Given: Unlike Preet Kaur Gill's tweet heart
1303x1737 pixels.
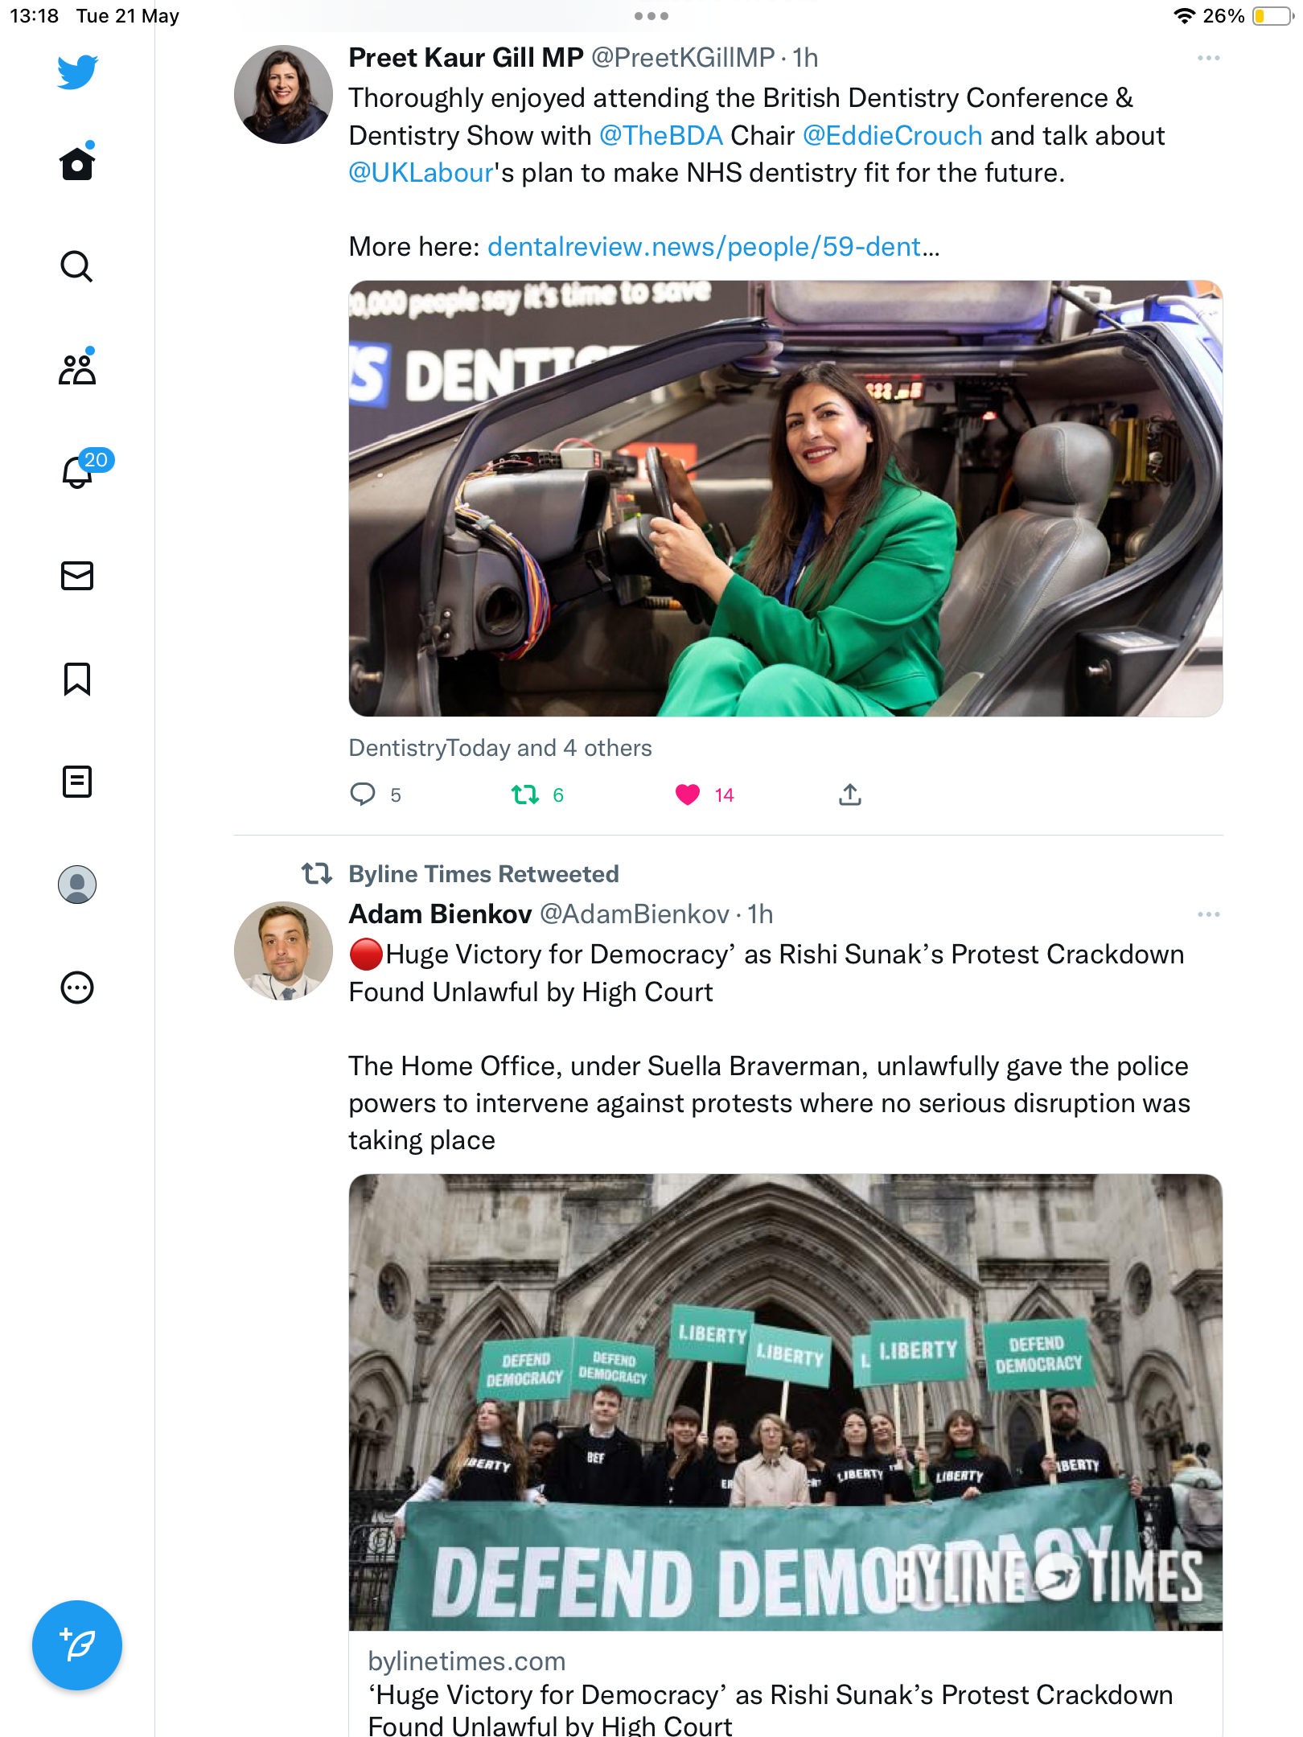Looking at the screenshot, I should [688, 795].
